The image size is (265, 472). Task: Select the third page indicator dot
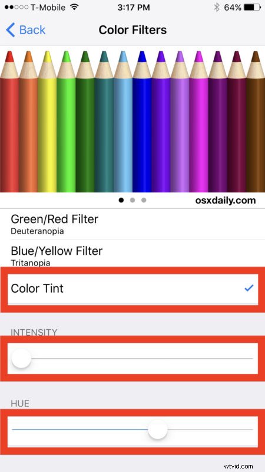[x=144, y=200]
